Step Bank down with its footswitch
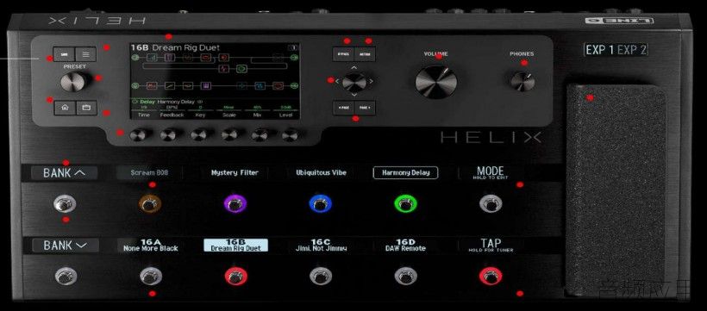 point(66,277)
